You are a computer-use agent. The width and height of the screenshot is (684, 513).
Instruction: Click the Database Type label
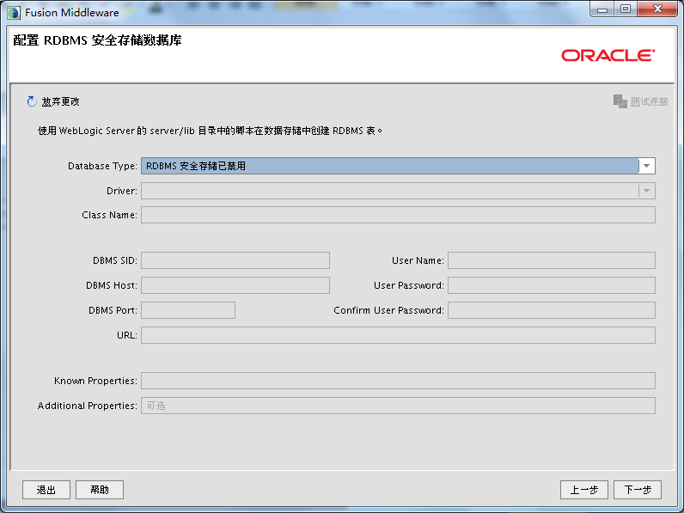[x=102, y=166]
